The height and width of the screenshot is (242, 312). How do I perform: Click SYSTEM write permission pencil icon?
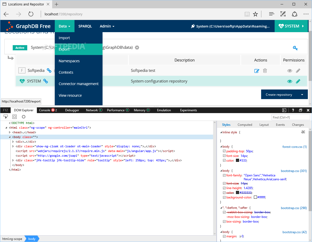tap(298, 81)
